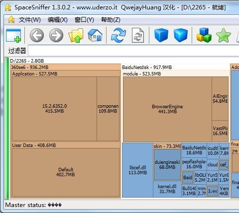Select the cef_ file block
239x213 pixels.
click(x=224, y=165)
